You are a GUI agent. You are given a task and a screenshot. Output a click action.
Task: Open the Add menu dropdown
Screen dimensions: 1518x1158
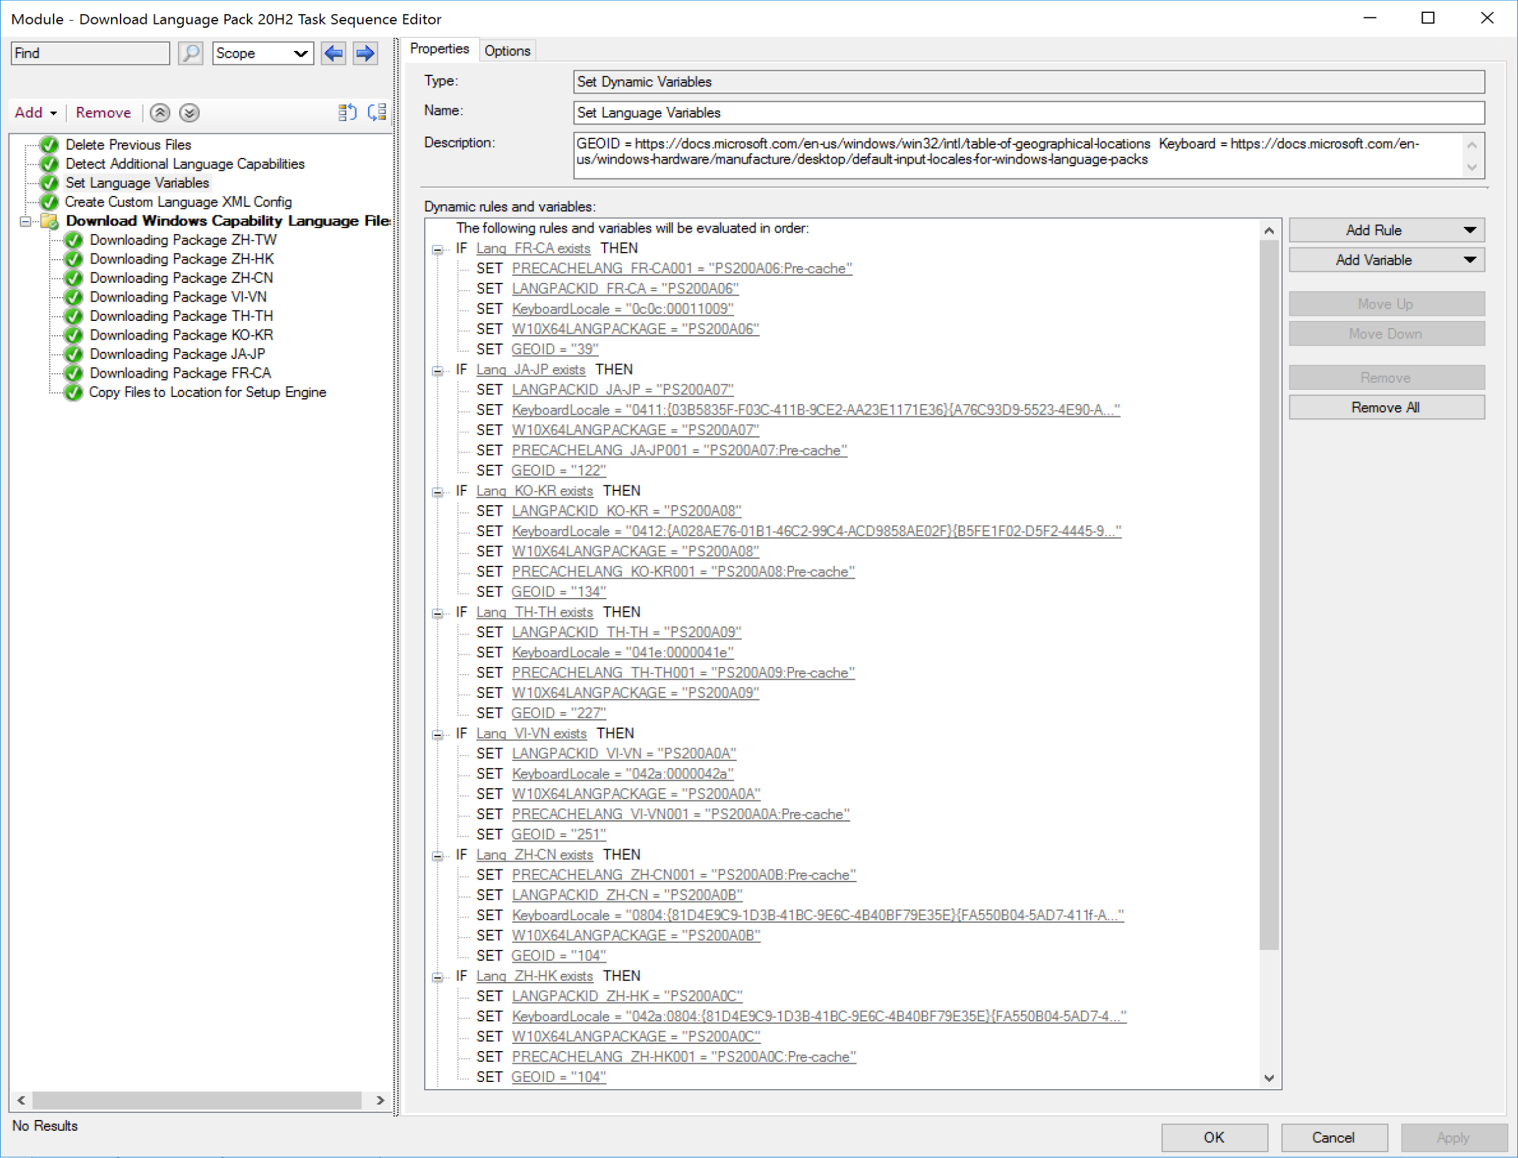tap(36, 112)
